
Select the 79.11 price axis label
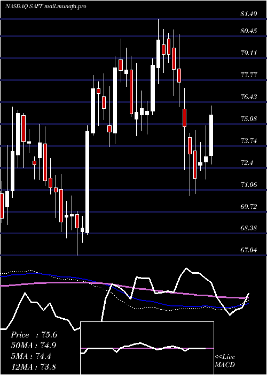[249, 53]
